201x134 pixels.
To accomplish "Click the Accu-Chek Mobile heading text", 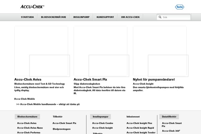I will coord(24,99).
